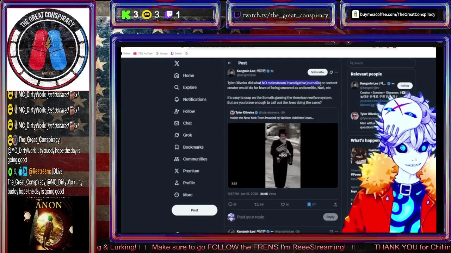Screen dimensions: 451x253
Task: Click the green Kick icon in overlay
Action: point(126,15)
